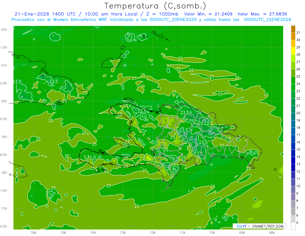Click the '10:00 am Hora Local' text
Image resolution: width=305 pixels, height=236 pixels.
pos(111,14)
